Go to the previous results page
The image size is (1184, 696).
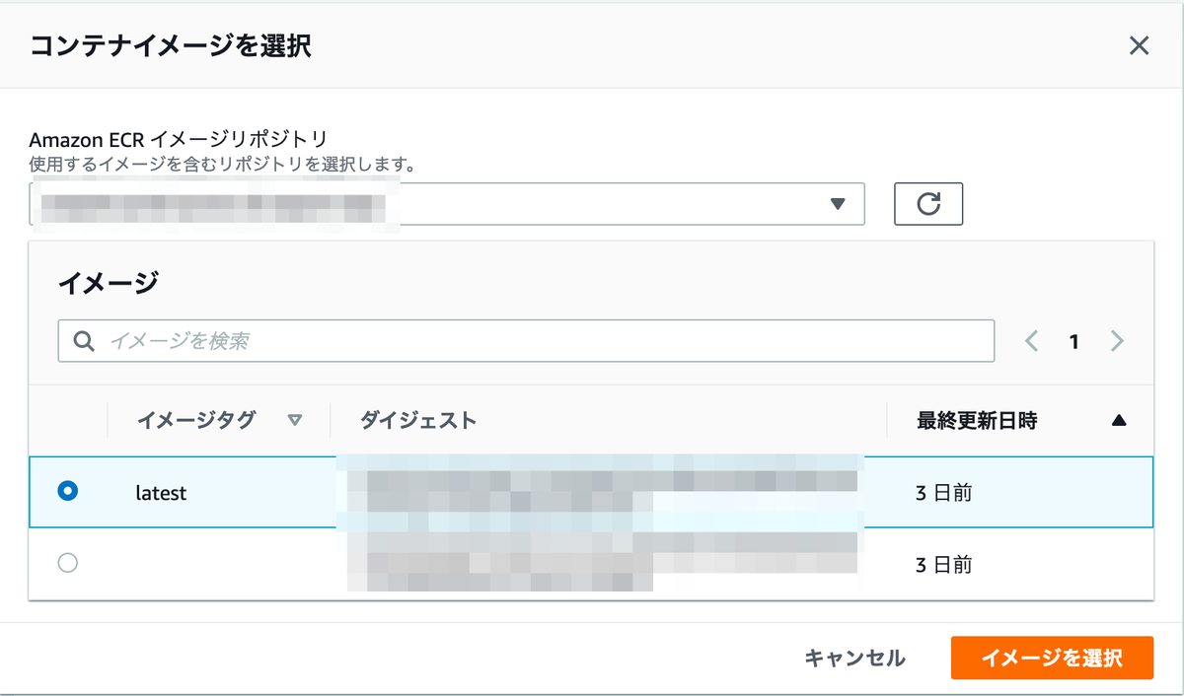pyautogui.click(x=1031, y=340)
